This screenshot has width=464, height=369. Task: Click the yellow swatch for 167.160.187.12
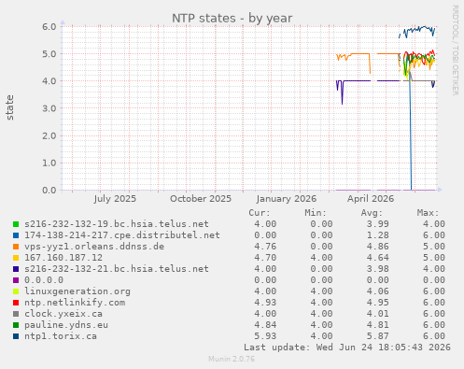16,258
